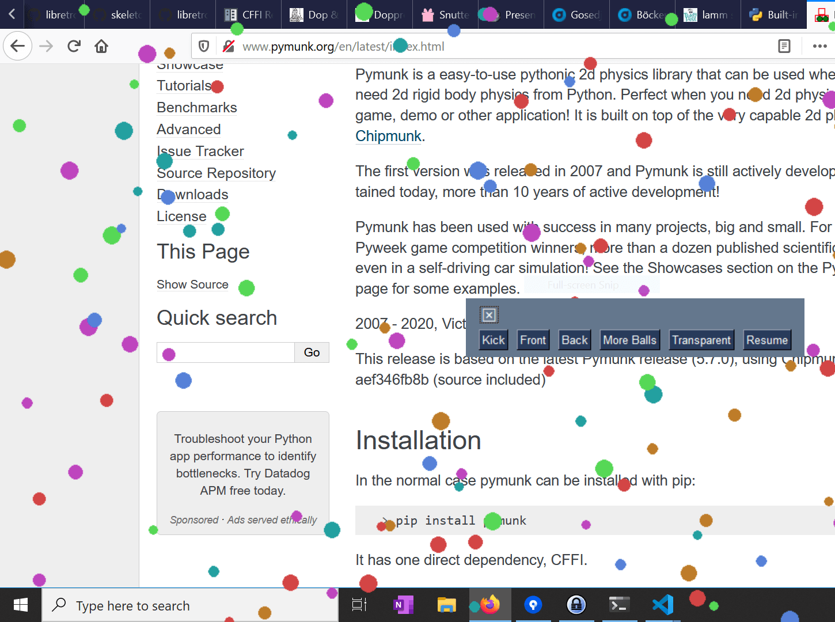
Task: Switch to the Snutte tab
Action: (x=446, y=14)
